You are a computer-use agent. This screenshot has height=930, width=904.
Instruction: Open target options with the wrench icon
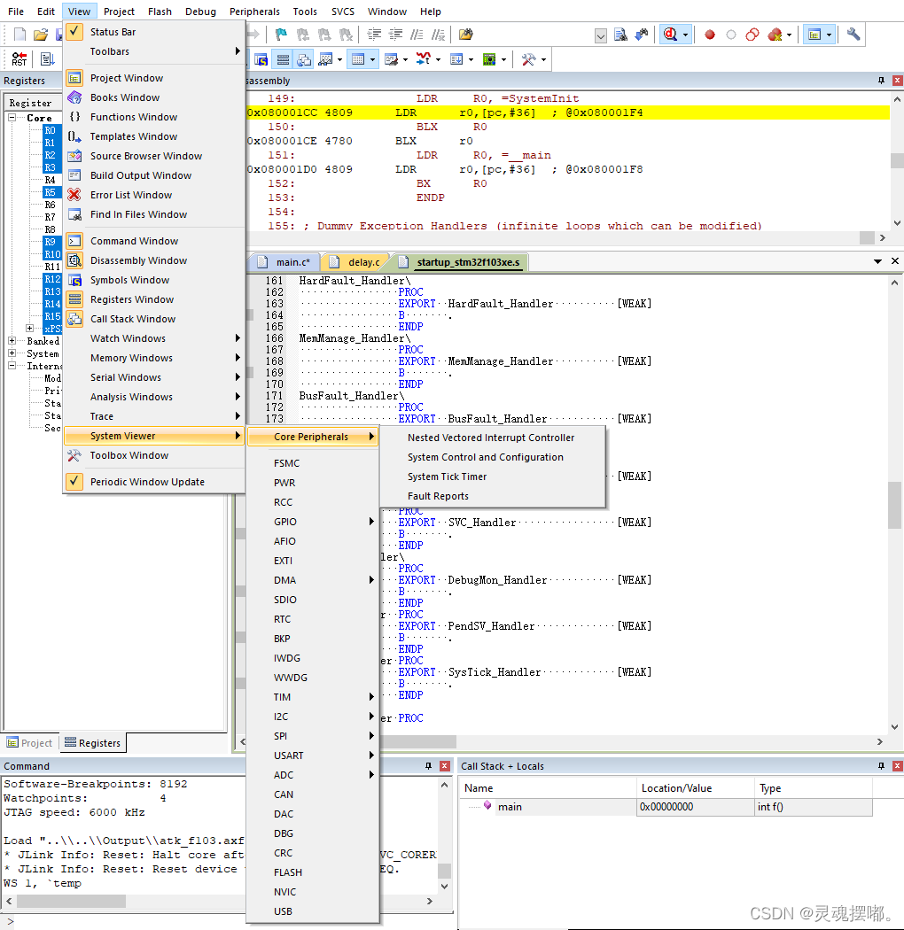pyautogui.click(x=853, y=34)
